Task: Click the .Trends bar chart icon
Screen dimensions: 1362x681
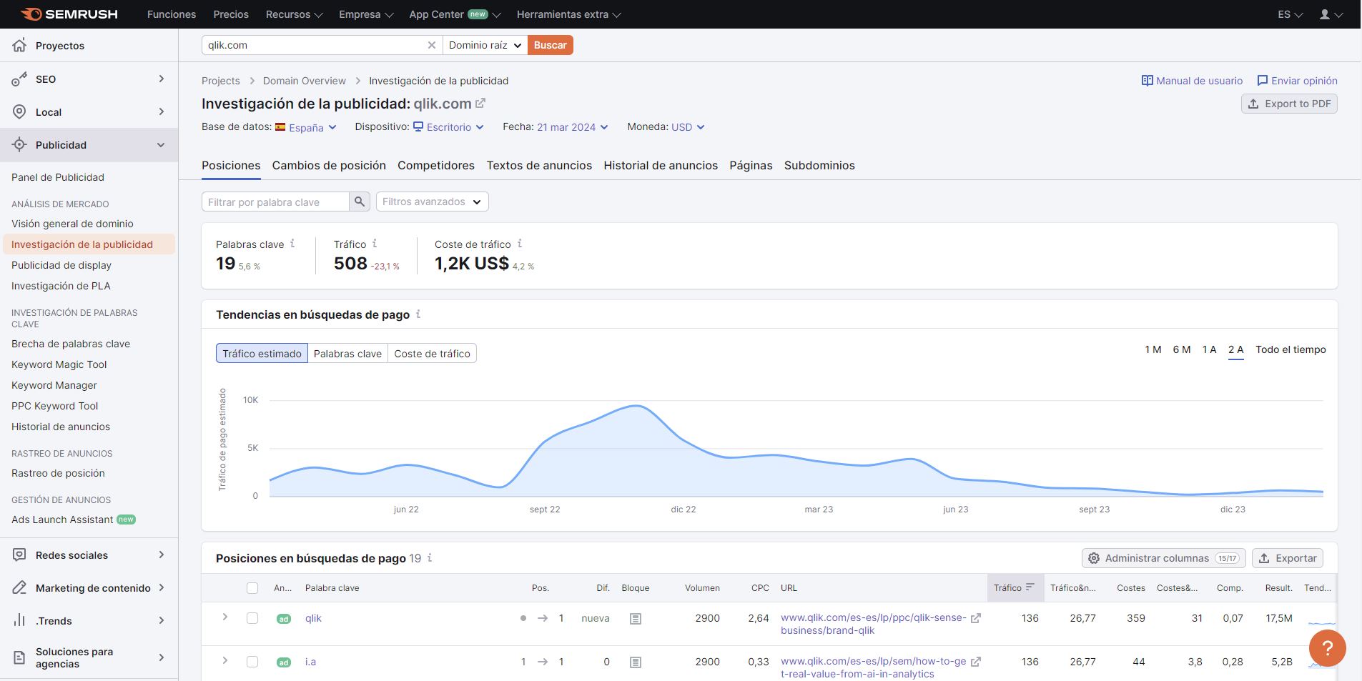Action: pos(20,620)
